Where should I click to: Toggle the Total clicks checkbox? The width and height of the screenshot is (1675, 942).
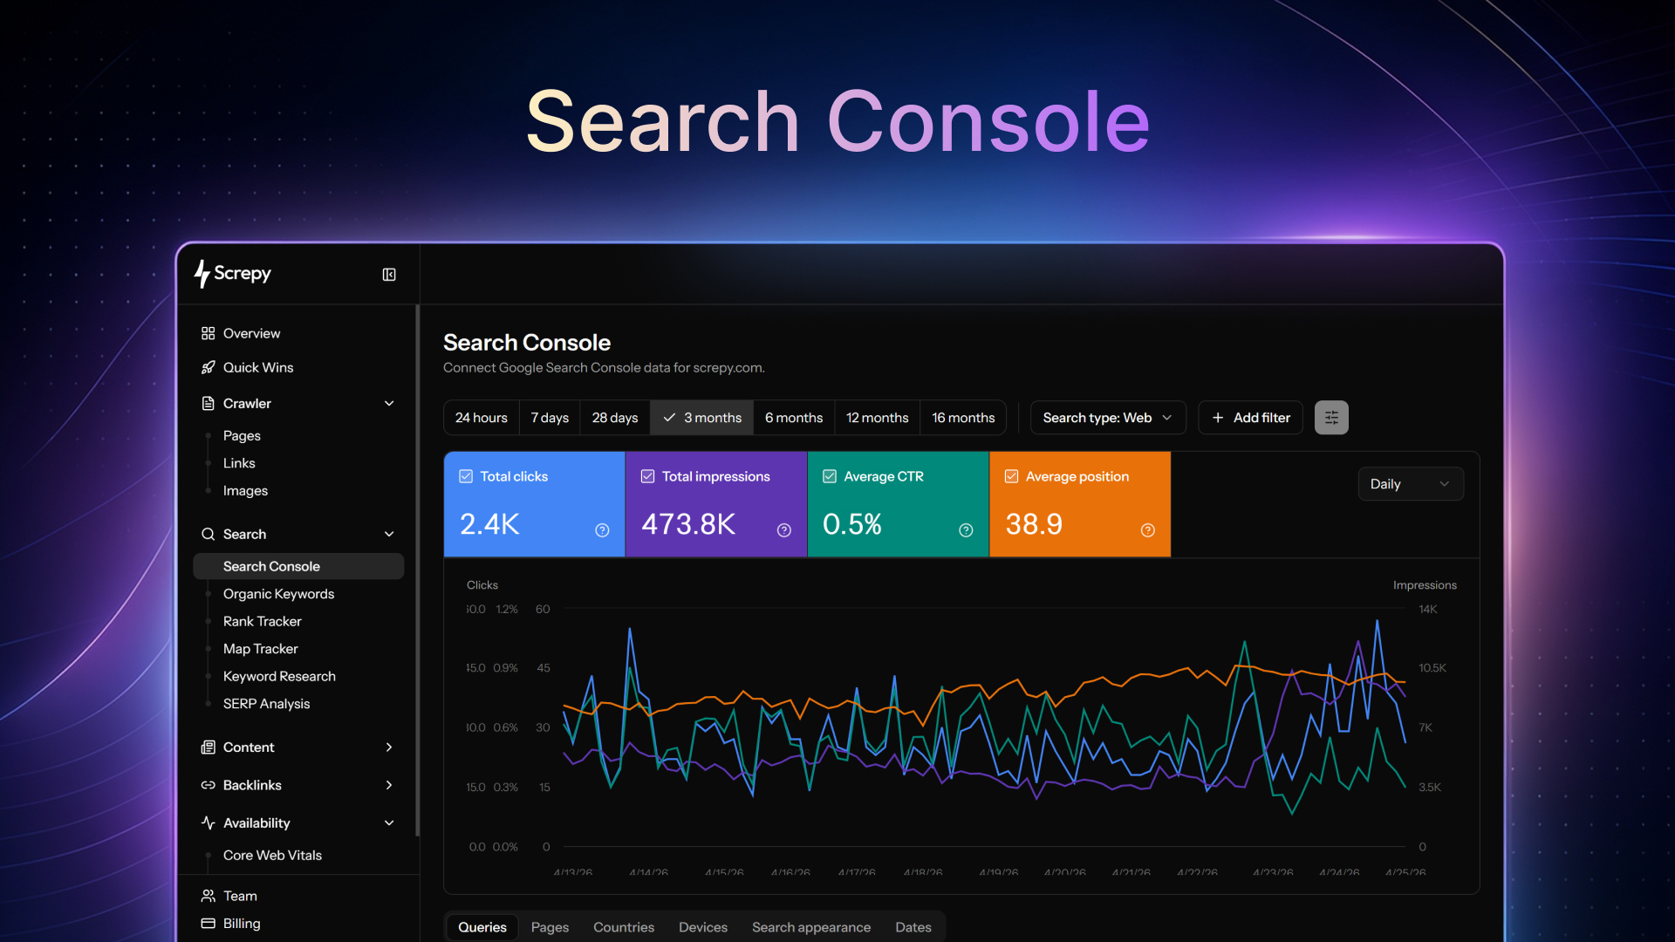[466, 476]
